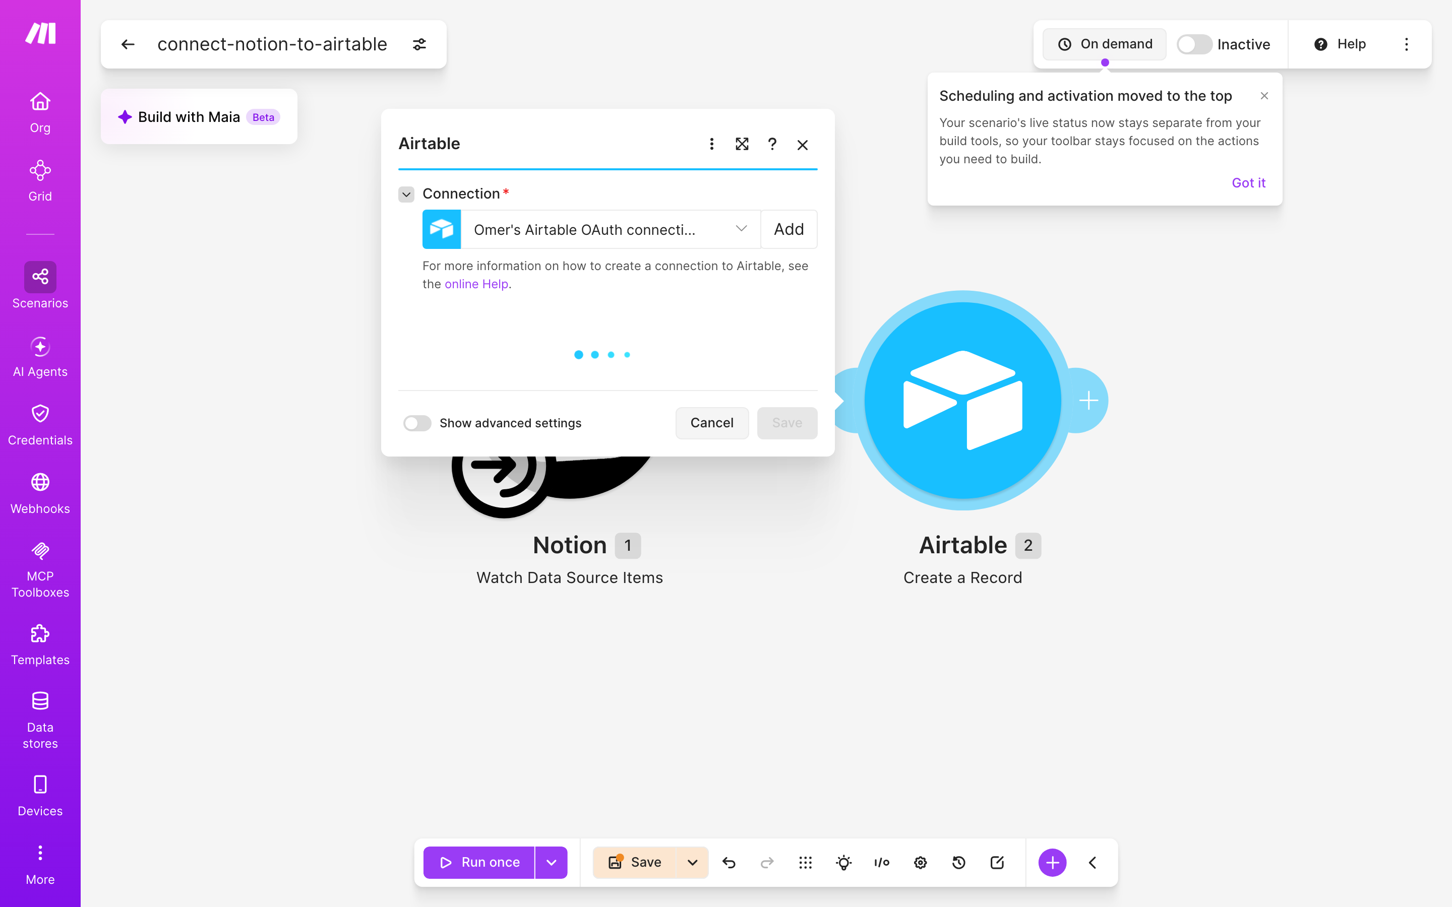
Task: Follow the online Help link
Action: point(476,284)
